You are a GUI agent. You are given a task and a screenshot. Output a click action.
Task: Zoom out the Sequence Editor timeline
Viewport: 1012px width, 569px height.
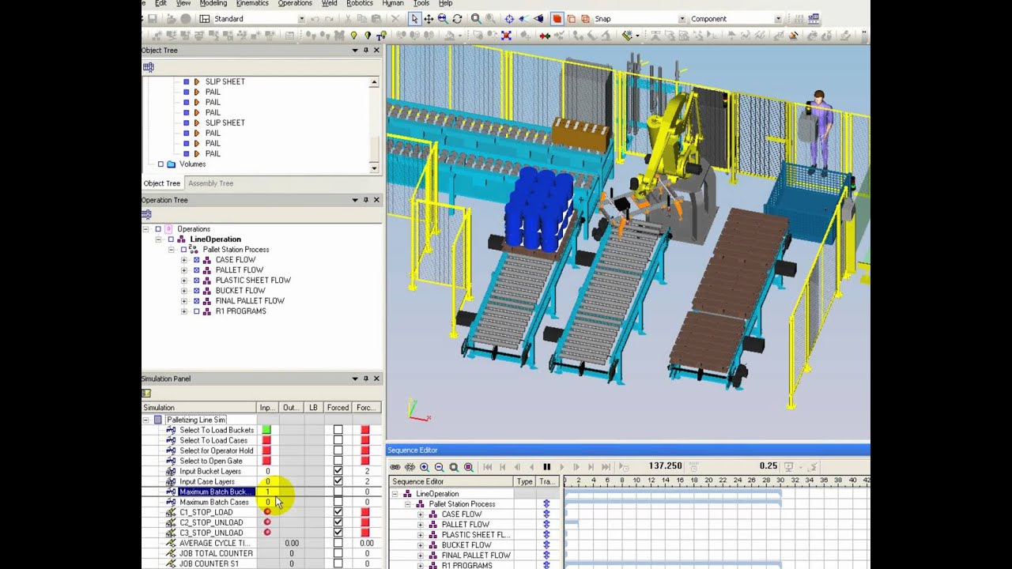pos(440,467)
